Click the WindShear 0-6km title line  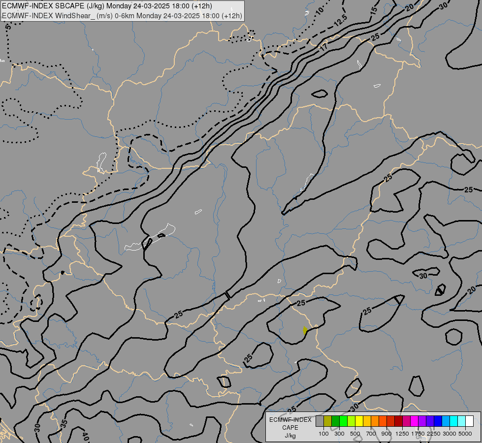coord(122,16)
